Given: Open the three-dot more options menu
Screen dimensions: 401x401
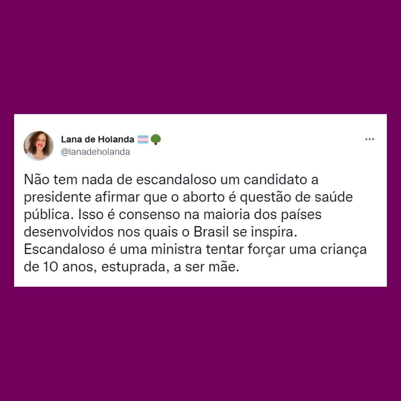Looking at the screenshot, I should tap(369, 139).
